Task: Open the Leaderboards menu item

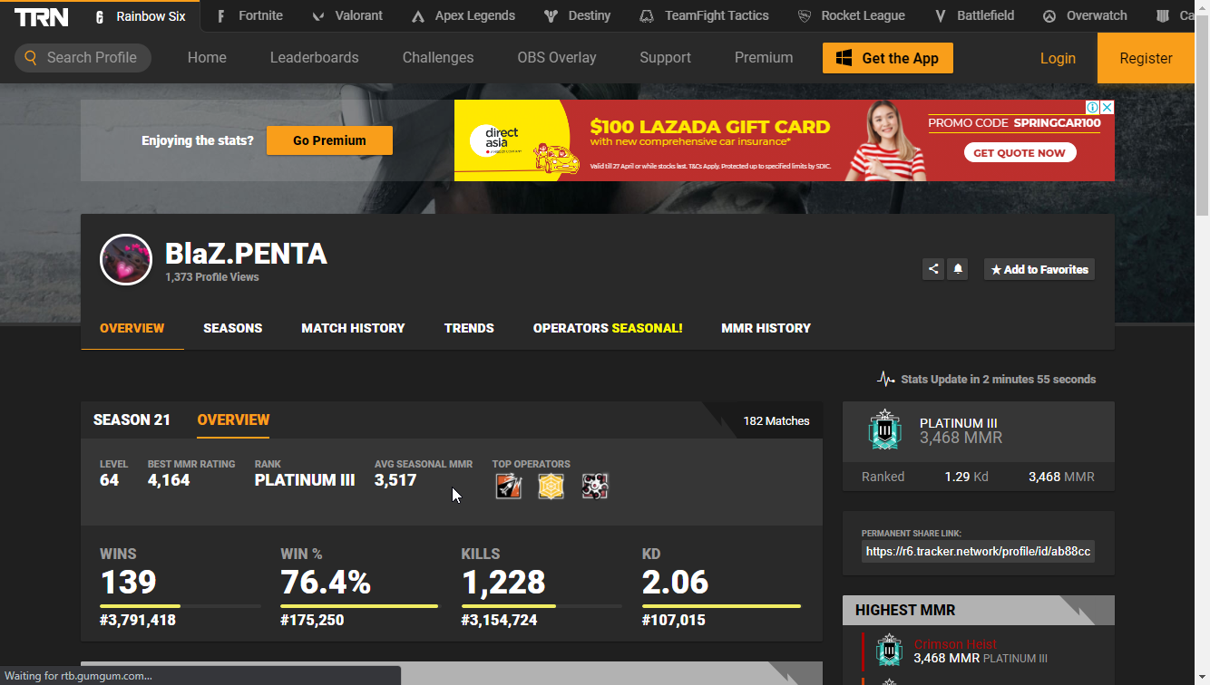Action: (314, 58)
